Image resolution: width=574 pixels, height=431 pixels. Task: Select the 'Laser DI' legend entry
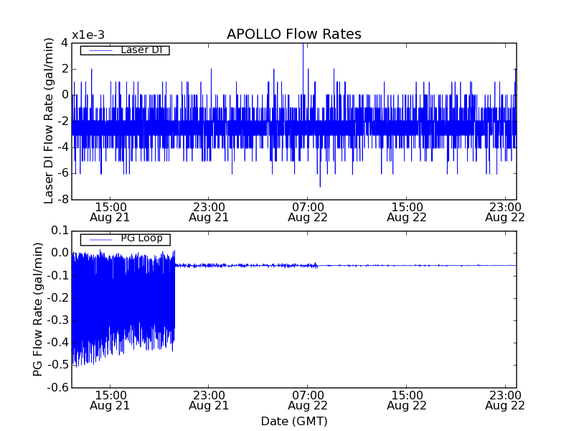pos(125,50)
